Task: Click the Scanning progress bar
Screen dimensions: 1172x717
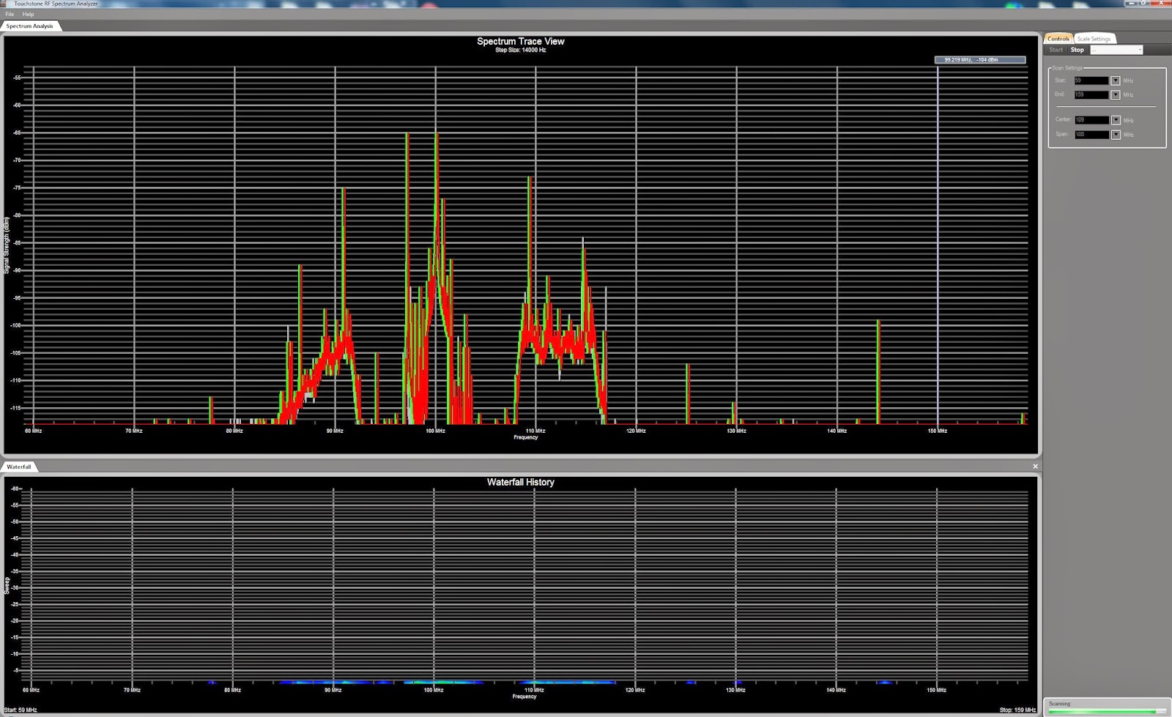Action: 1106,709
